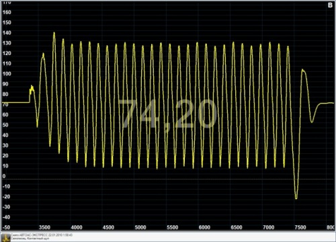This screenshot has width=336, height=242.
Task: Click the final waveform peak near 105 volts
Action: click(x=302, y=71)
